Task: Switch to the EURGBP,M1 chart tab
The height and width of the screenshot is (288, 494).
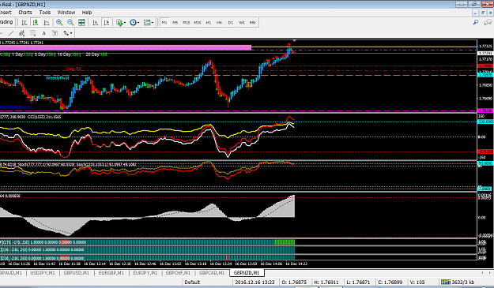Action: 111,273
